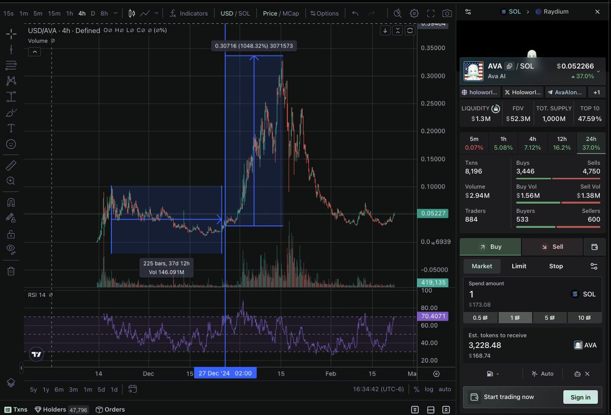Toggle Price / MCap display
This screenshot has height=415, width=611.
click(x=281, y=13)
